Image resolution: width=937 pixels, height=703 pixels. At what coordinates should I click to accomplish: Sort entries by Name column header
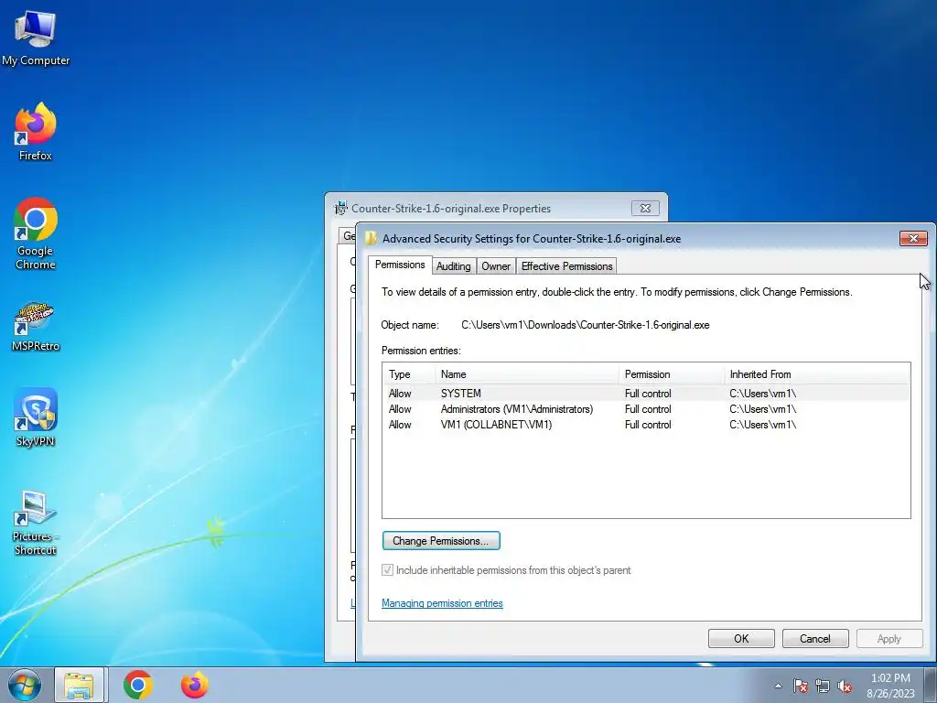pos(527,374)
